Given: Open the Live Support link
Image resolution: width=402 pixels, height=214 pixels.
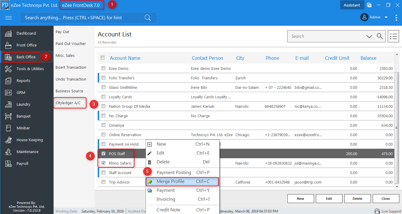Looking at the screenshot, I should pyautogui.click(x=391, y=211).
